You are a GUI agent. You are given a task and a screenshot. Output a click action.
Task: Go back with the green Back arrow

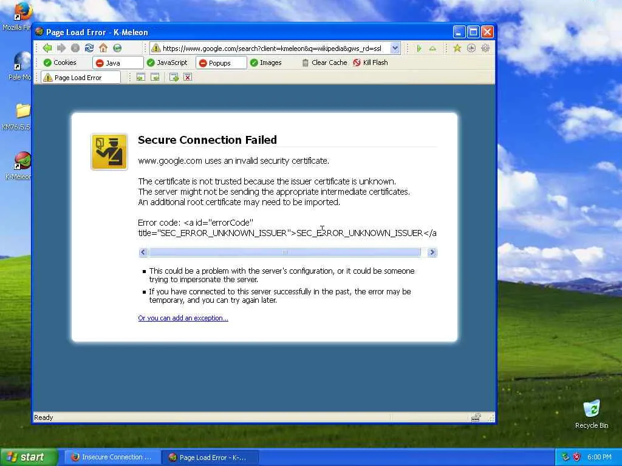47,48
